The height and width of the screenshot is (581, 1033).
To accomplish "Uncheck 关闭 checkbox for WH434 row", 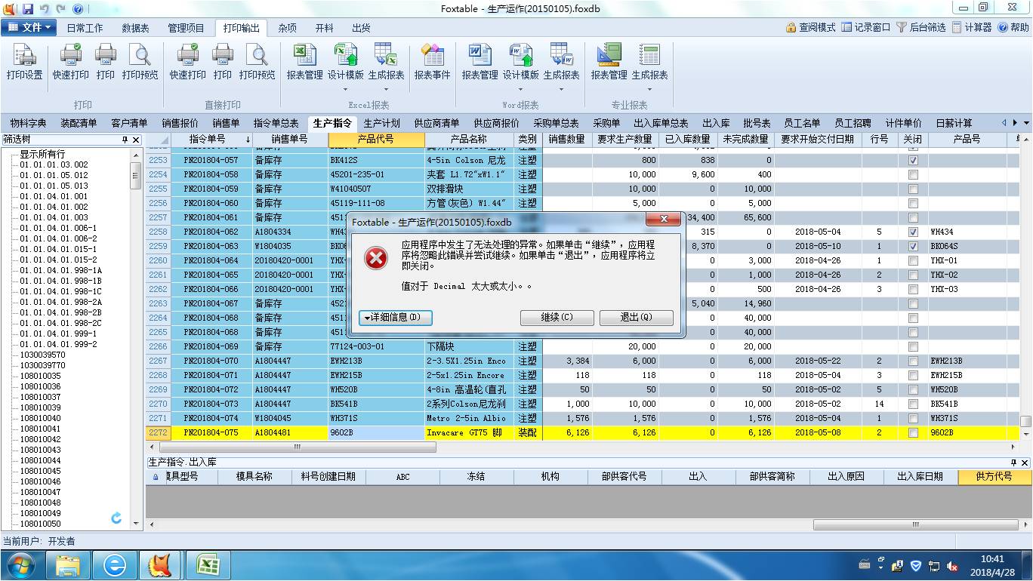I will tap(913, 232).
